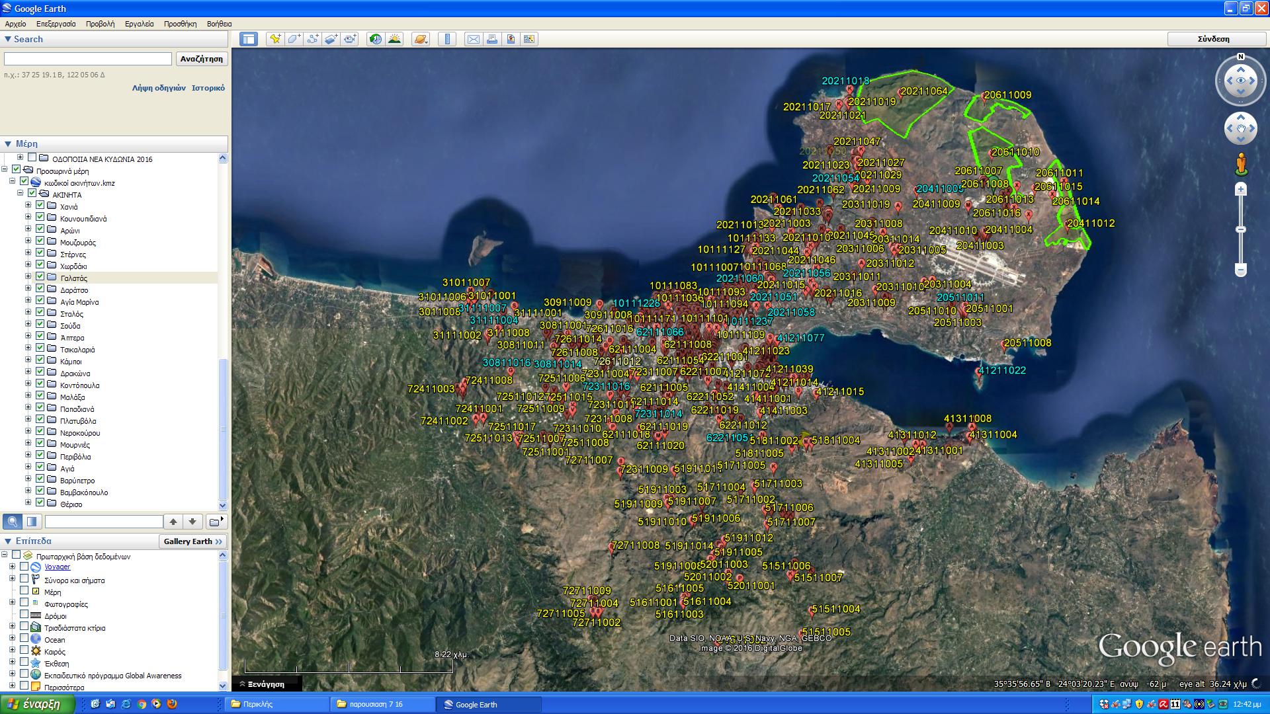Enable the Δρόμοι layer checkbox
Viewport: 1270px width, 714px height.
(24, 615)
